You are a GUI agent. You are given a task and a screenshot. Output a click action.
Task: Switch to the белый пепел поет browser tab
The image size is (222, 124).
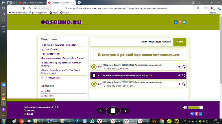coord(32,3)
